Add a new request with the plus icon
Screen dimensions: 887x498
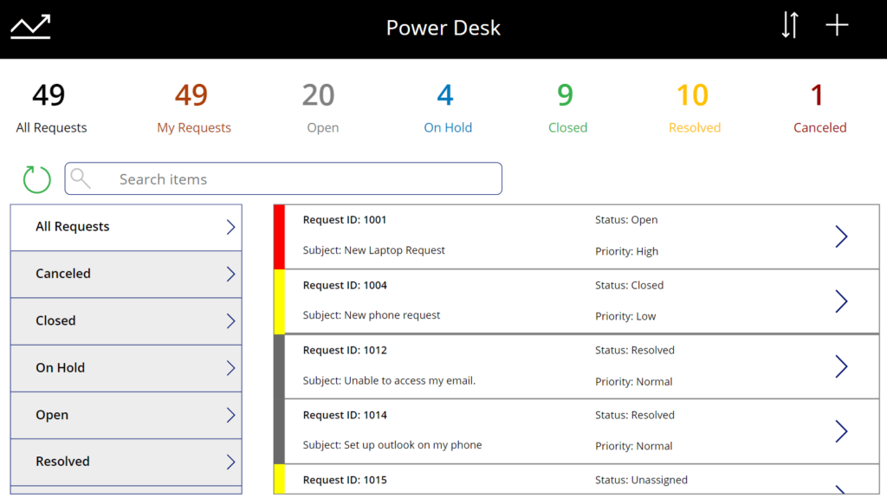(837, 25)
